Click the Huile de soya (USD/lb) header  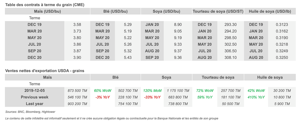coord(270,11)
